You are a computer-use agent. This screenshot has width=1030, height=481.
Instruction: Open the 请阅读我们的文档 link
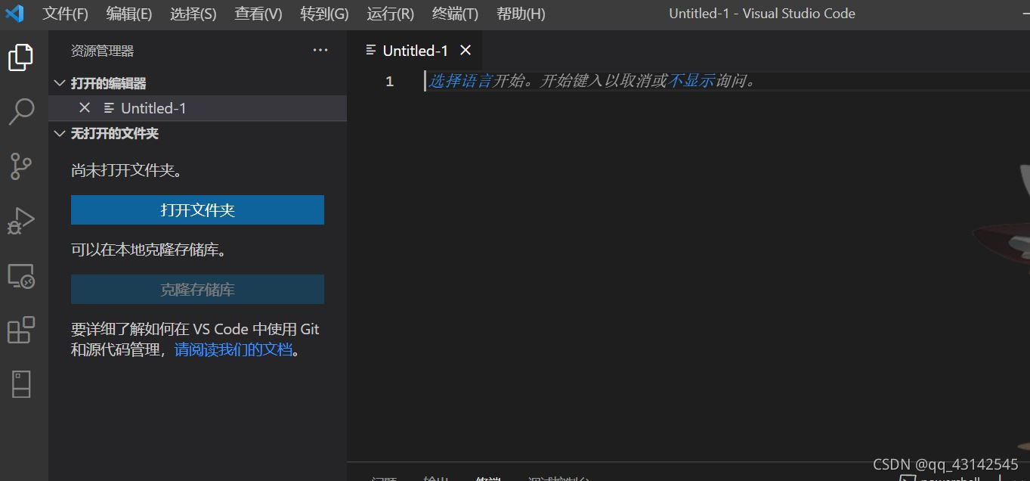[x=234, y=349]
